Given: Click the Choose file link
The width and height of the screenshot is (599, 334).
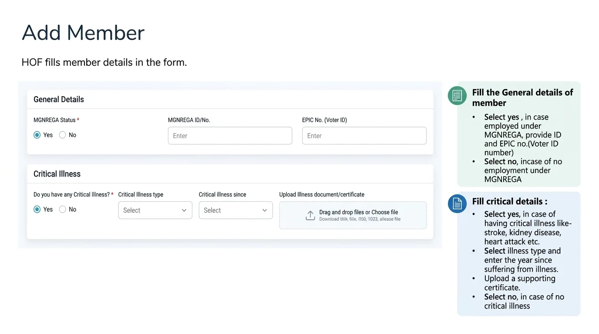Looking at the screenshot, I should click(385, 212).
